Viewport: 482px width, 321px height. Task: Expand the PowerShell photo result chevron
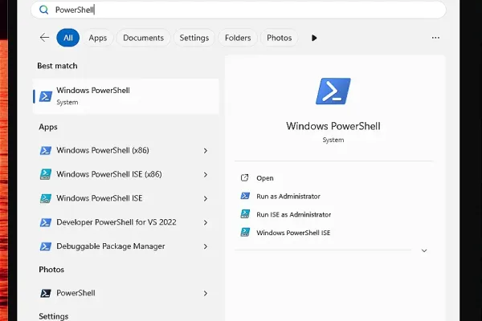(x=206, y=294)
